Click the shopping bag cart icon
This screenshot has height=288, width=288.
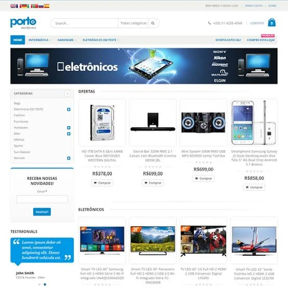coord(272,22)
